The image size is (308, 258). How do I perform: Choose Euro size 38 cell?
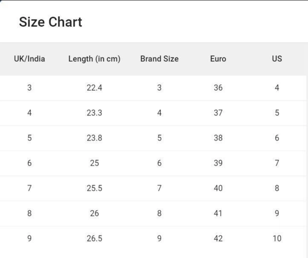(218, 138)
